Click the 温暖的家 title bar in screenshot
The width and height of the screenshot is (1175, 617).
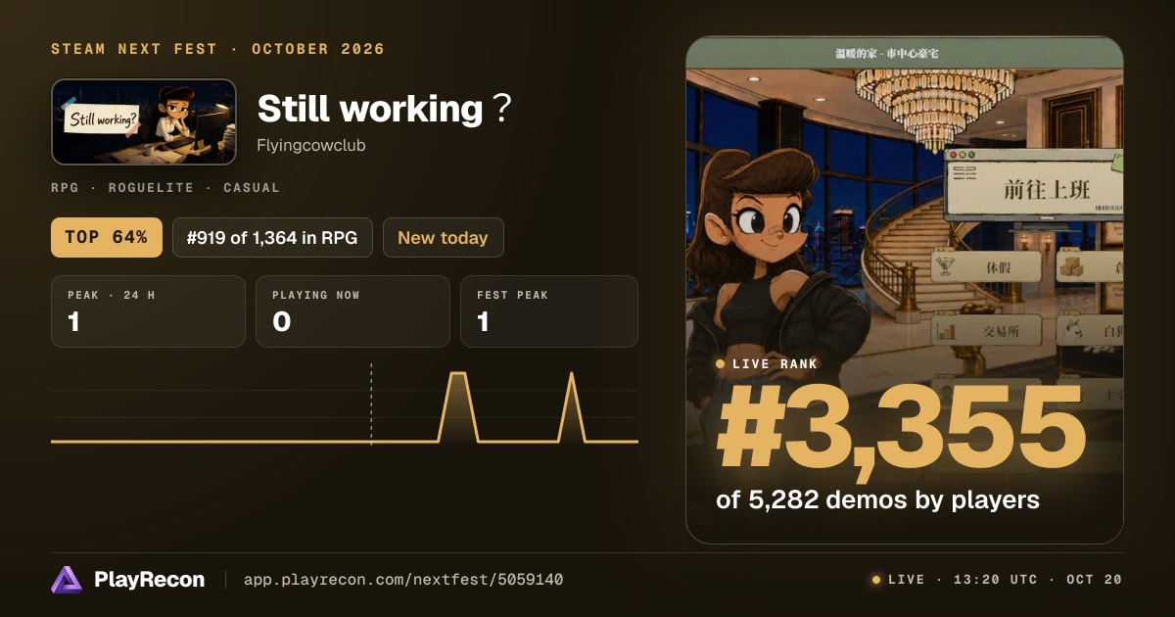point(904,53)
